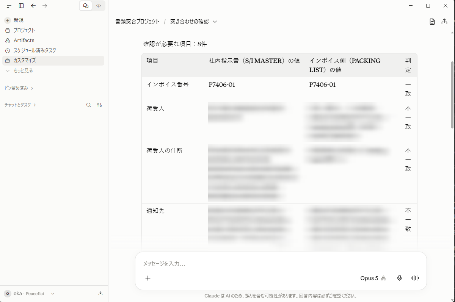Open the document view icon in the header
This screenshot has width=455, height=302.
pos(432,22)
